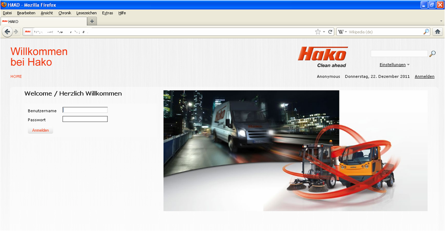The image size is (445, 231).
Task: Open the Lesezeichen menu
Action: pyautogui.click(x=86, y=13)
